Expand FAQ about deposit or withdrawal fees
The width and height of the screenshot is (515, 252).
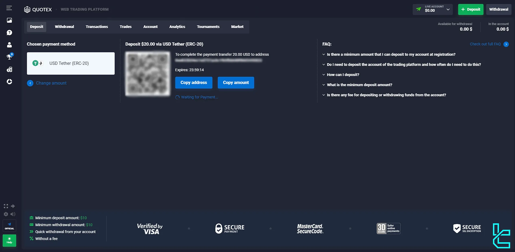[384, 95]
